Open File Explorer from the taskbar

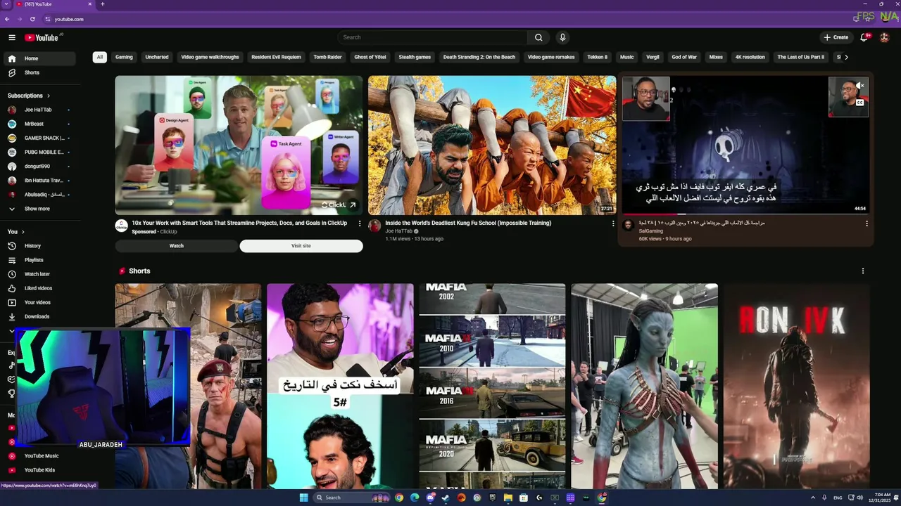(508, 498)
